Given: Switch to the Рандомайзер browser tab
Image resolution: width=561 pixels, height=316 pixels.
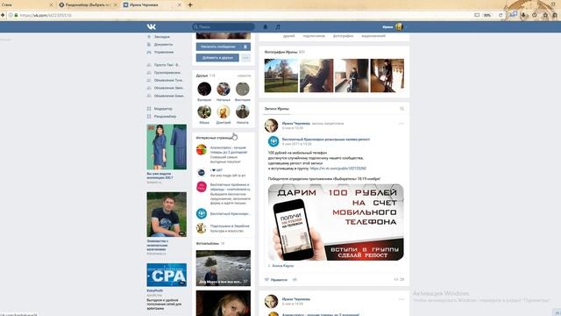Looking at the screenshot, I should (88, 5).
